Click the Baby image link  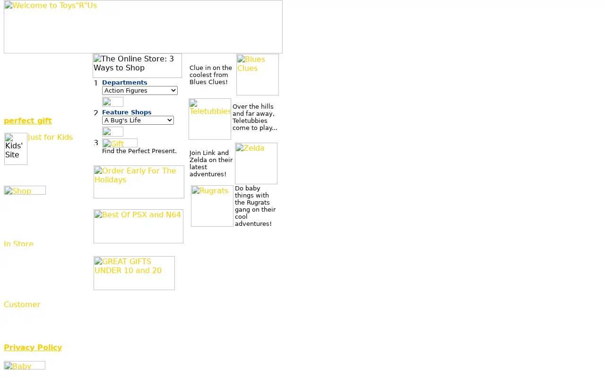pyautogui.click(x=25, y=365)
